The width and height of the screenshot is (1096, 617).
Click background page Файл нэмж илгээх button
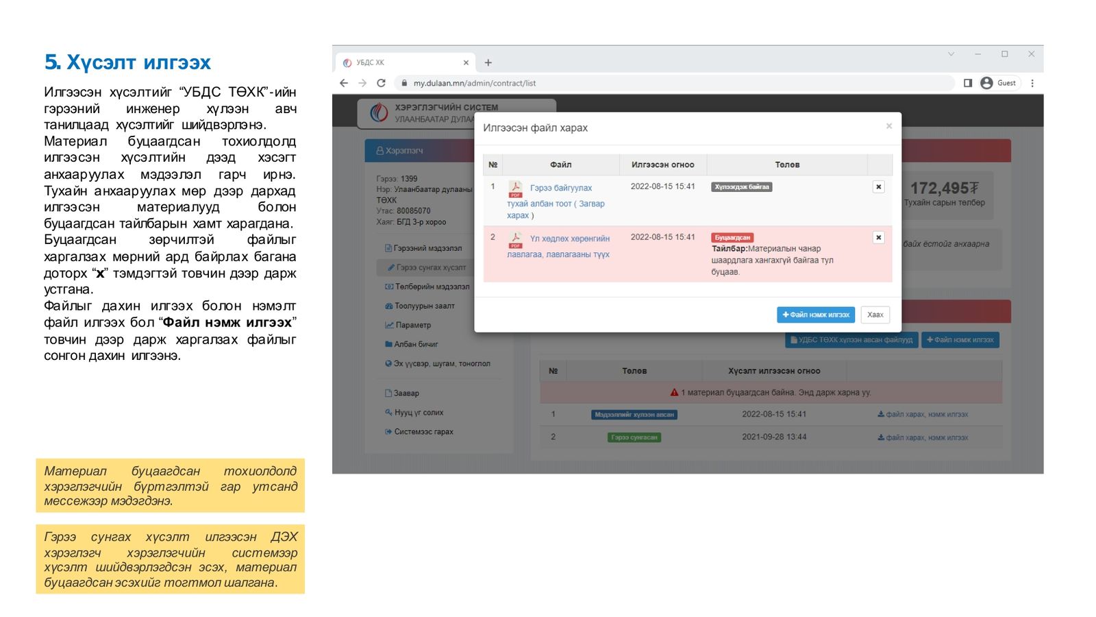click(960, 340)
